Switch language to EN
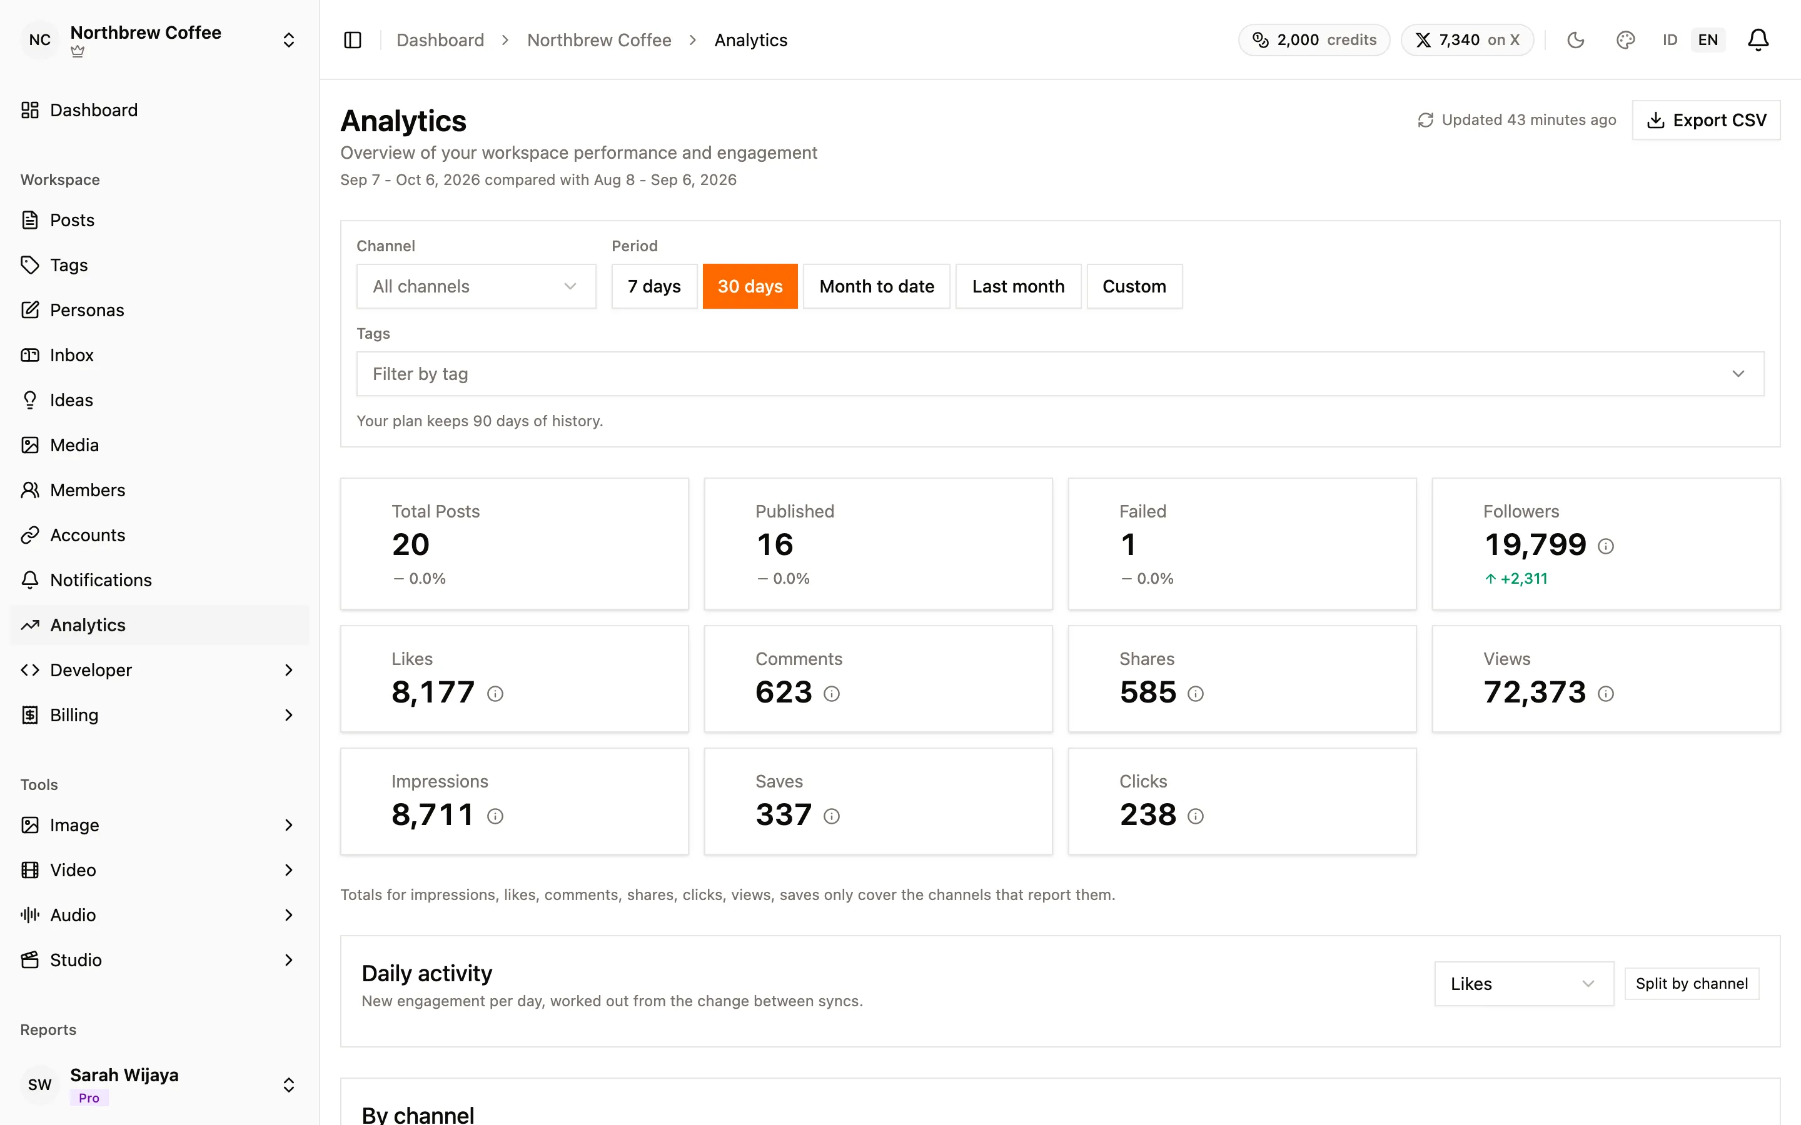Image resolution: width=1801 pixels, height=1125 pixels. 1708,40
